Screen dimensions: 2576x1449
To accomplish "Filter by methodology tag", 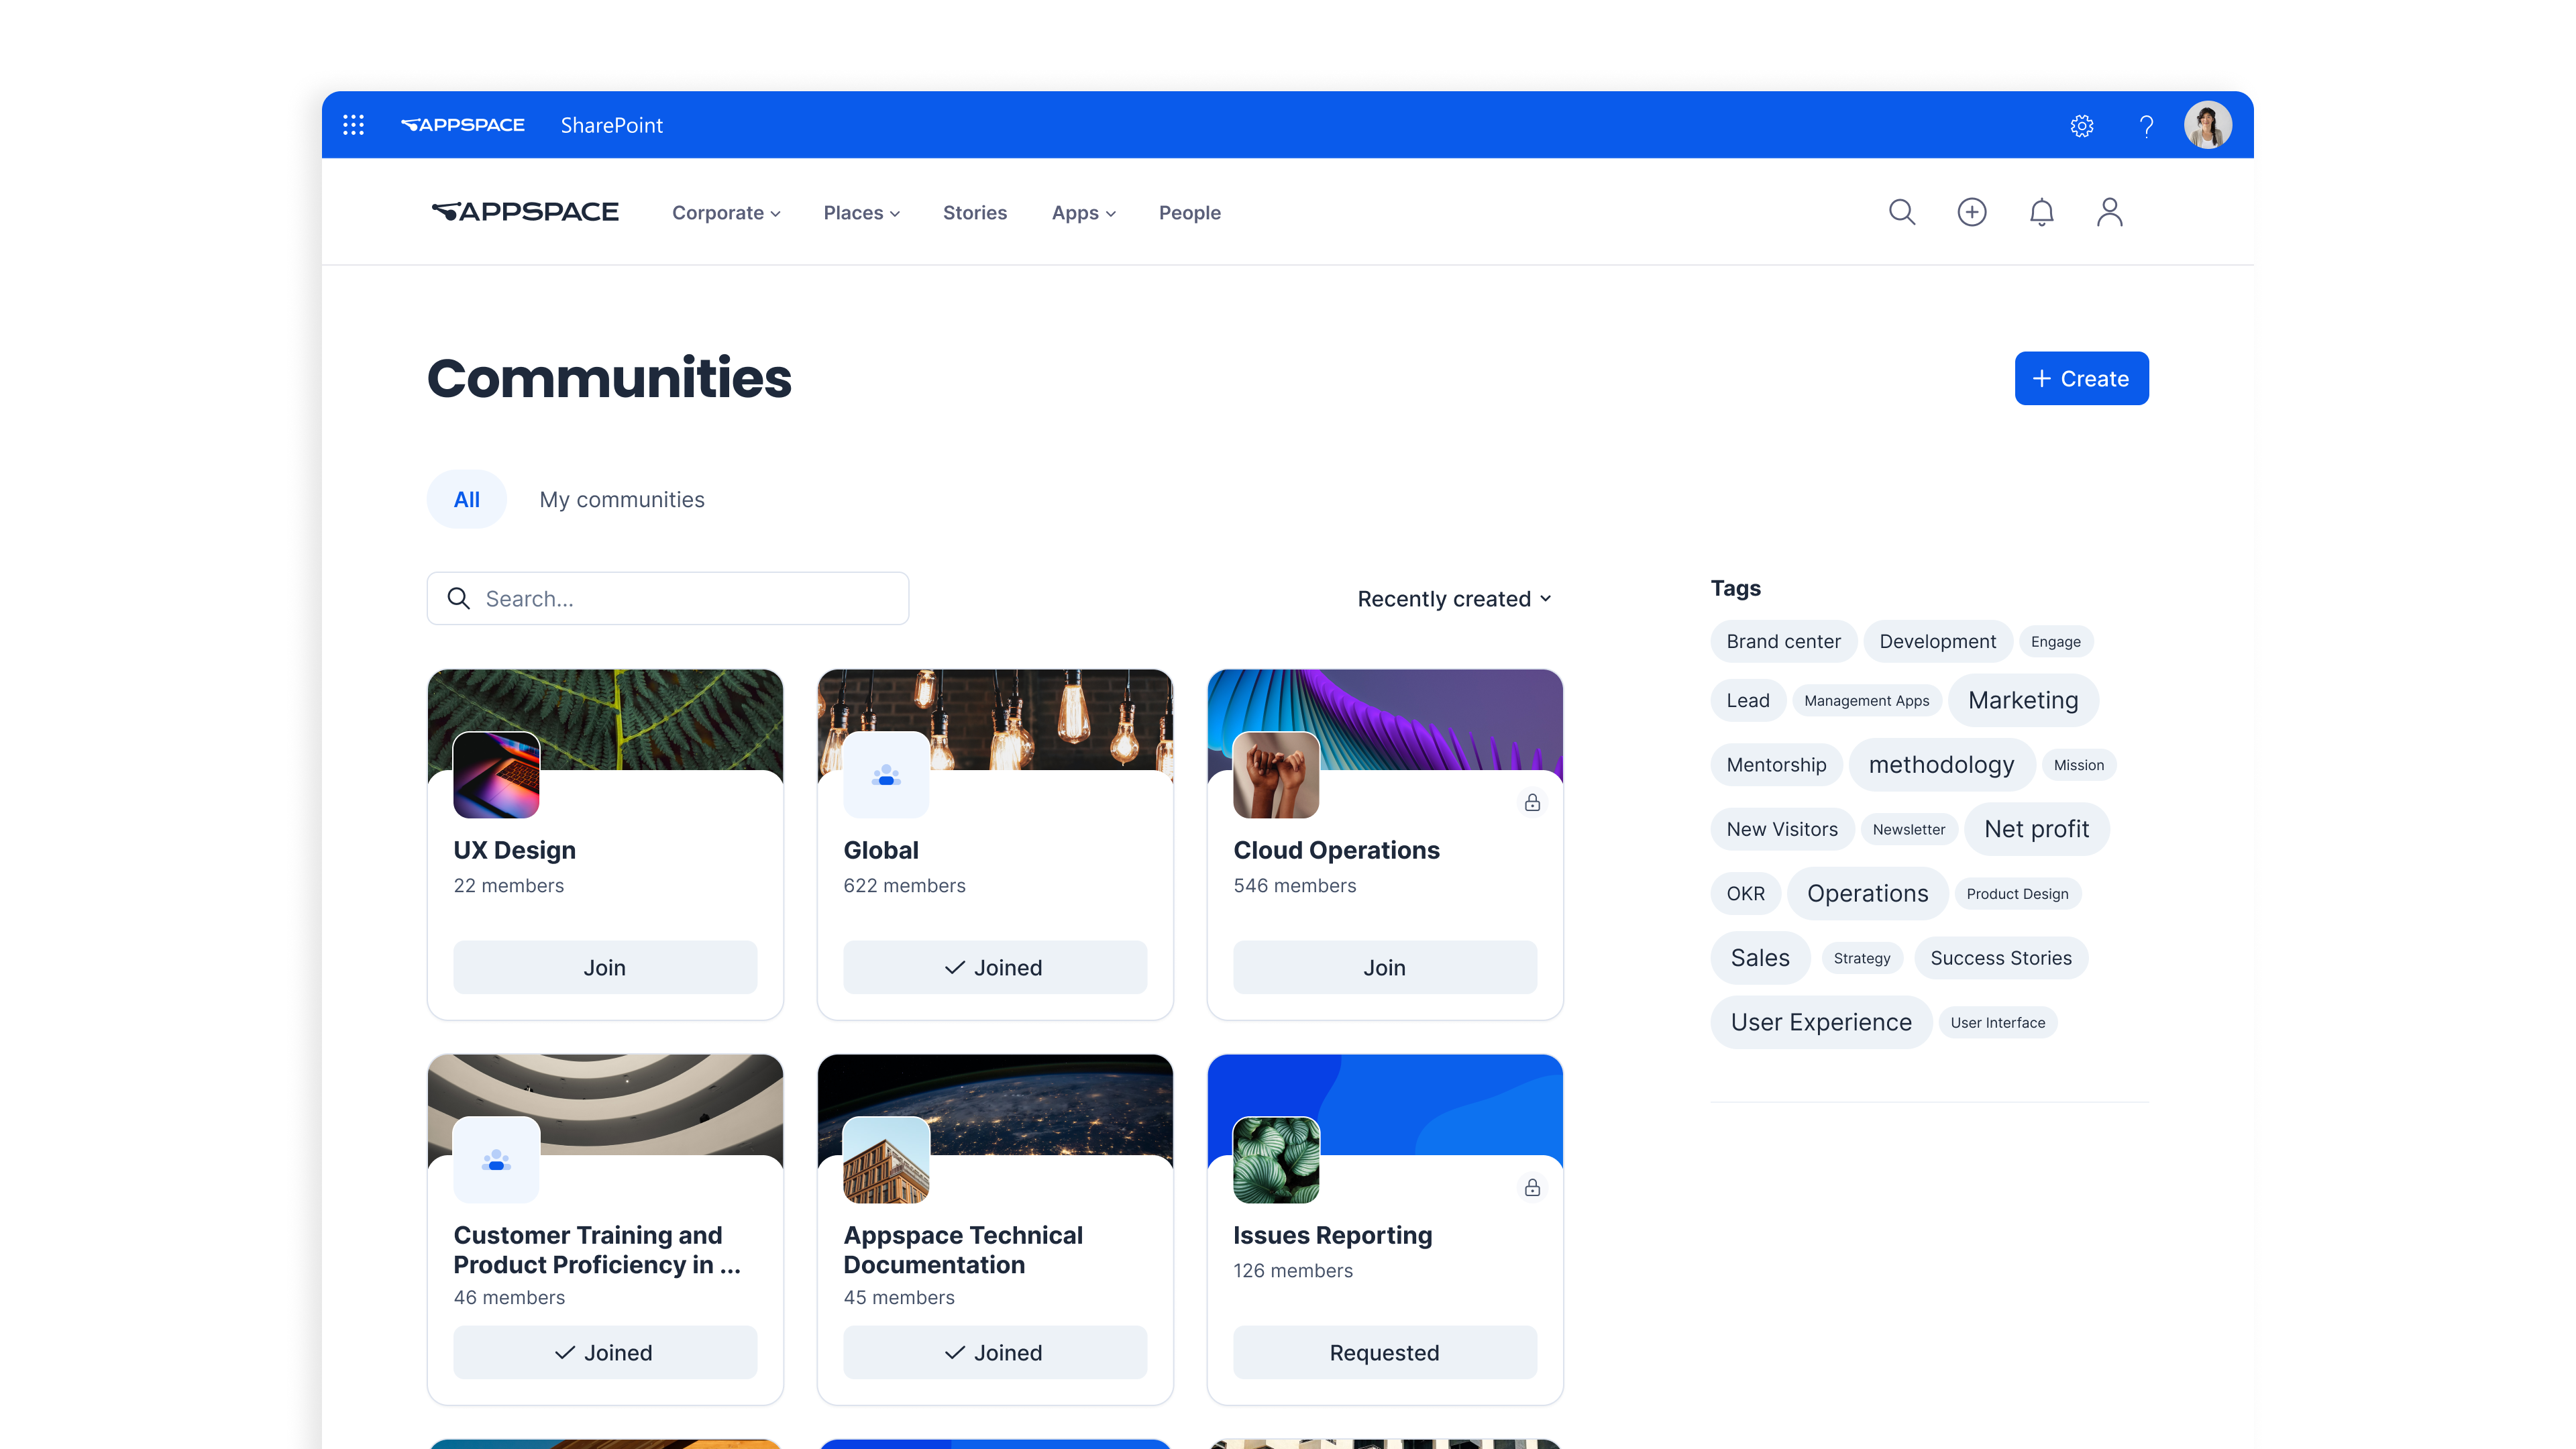I will tap(1942, 764).
